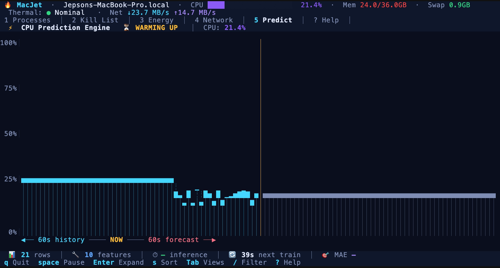
Task: Click the flat cyan history bar
Action: 97,180
